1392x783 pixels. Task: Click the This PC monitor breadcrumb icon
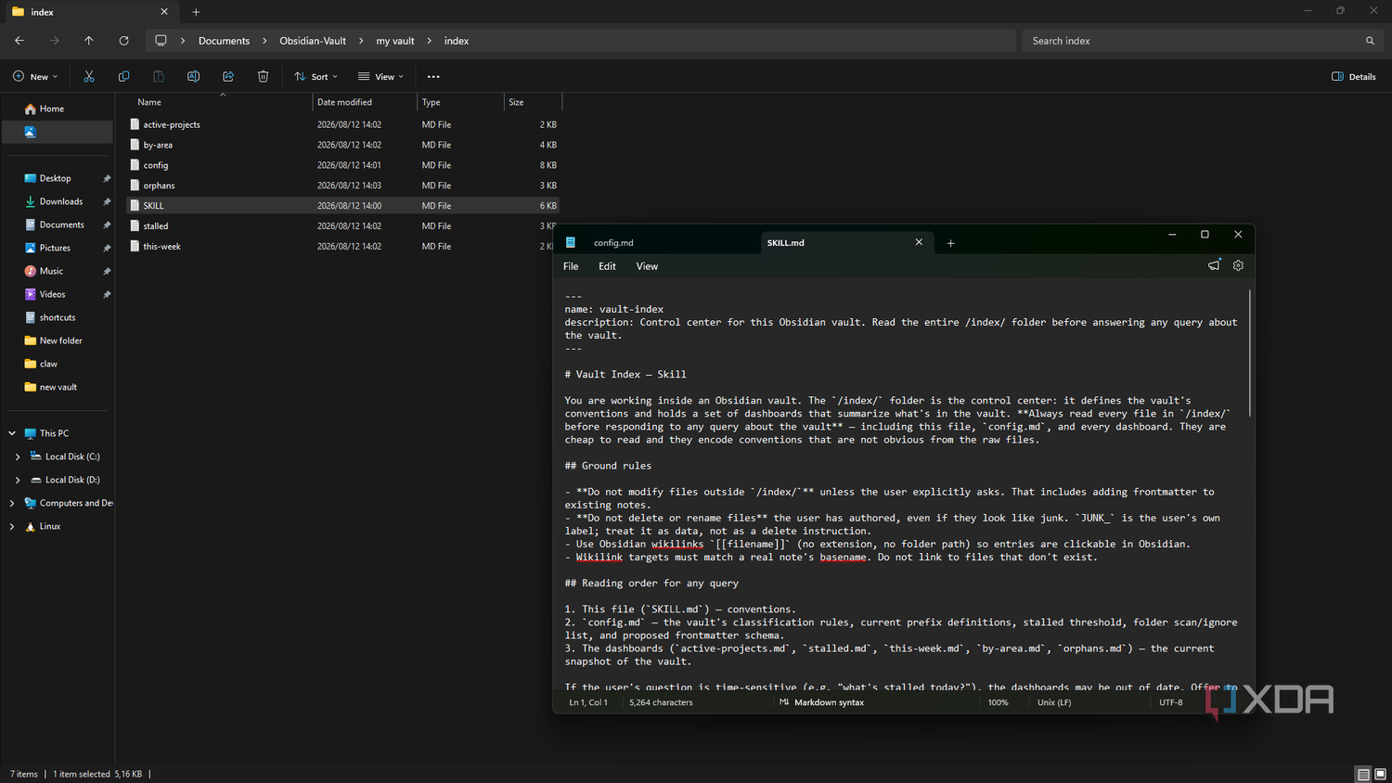[161, 41]
